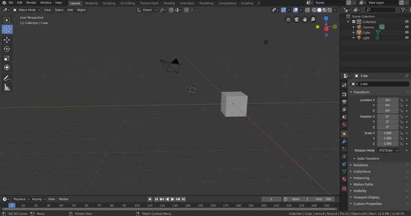Play the animation in reverse
Screen dimensions: 411x216
[x=167, y=199]
